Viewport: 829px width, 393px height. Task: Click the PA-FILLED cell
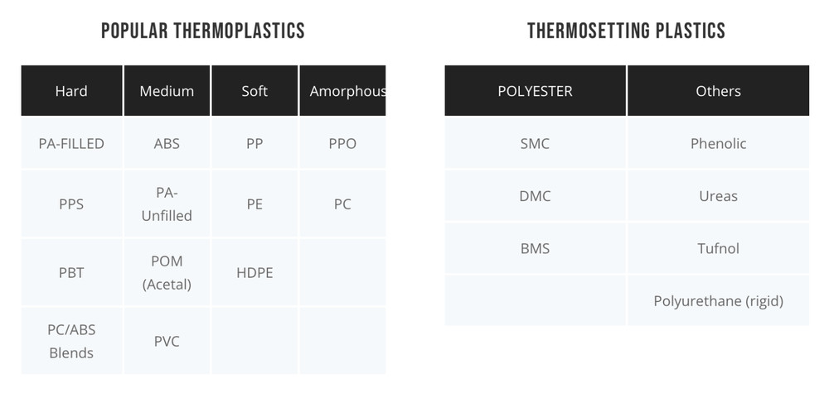coord(71,143)
